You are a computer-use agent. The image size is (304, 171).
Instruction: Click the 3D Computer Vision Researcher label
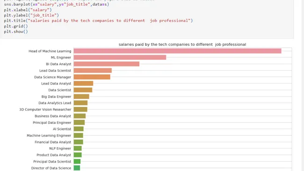pos(45,109)
